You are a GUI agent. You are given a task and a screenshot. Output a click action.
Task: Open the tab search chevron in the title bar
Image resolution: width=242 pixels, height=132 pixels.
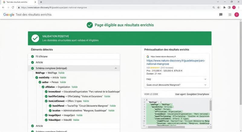[218, 2]
